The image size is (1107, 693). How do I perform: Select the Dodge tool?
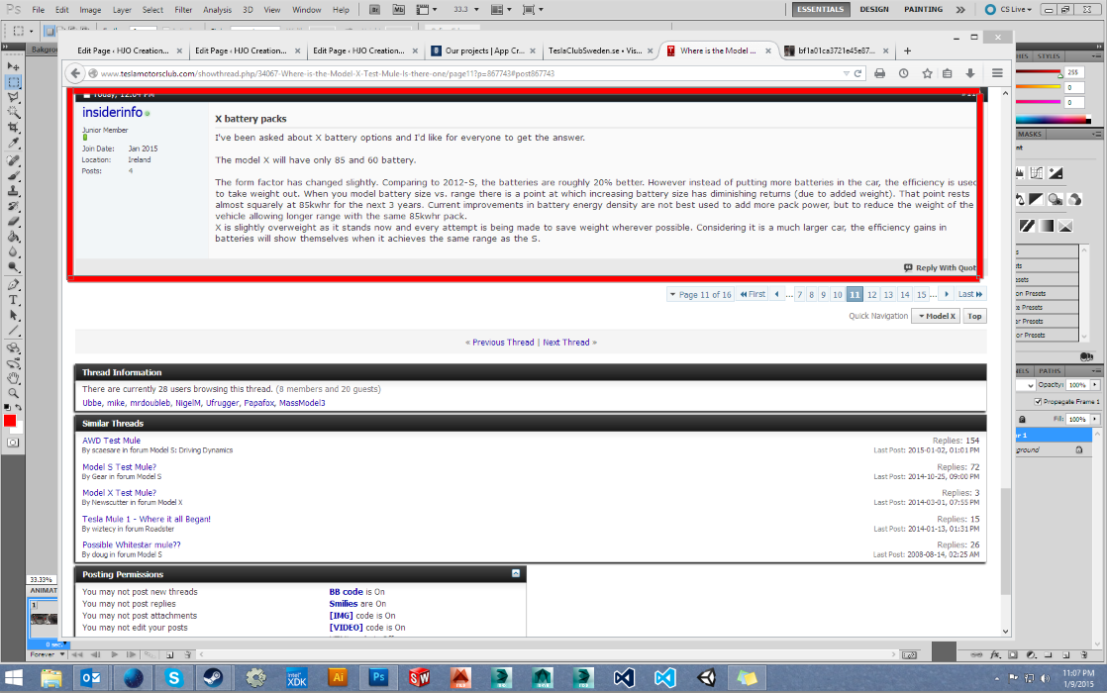14,267
